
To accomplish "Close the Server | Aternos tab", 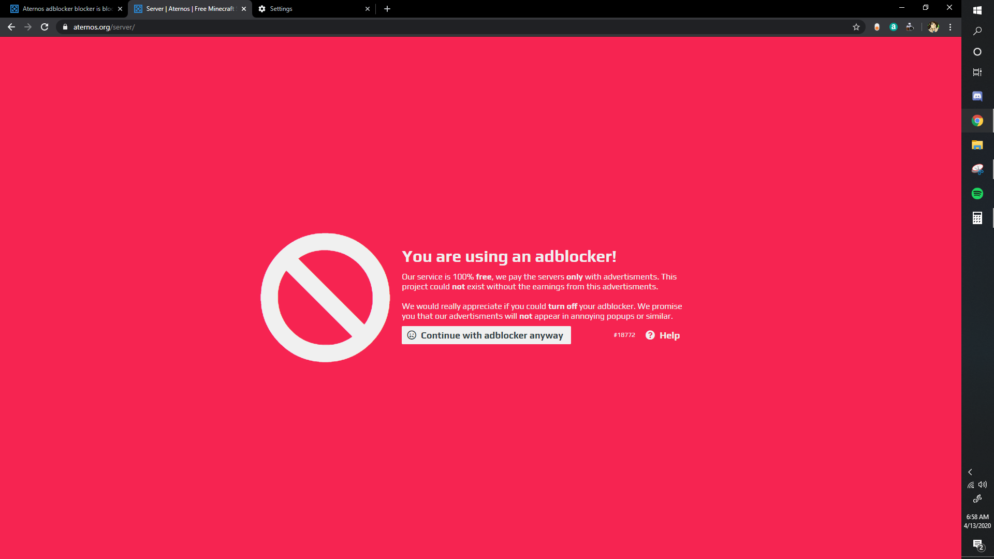I will click(x=244, y=9).
